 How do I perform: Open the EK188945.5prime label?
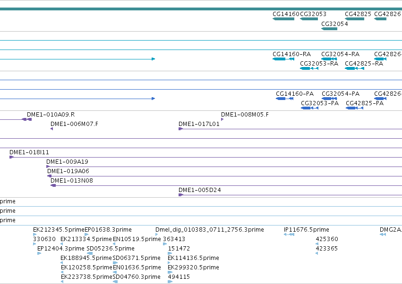point(86,258)
